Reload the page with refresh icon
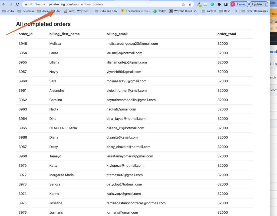 18,4
